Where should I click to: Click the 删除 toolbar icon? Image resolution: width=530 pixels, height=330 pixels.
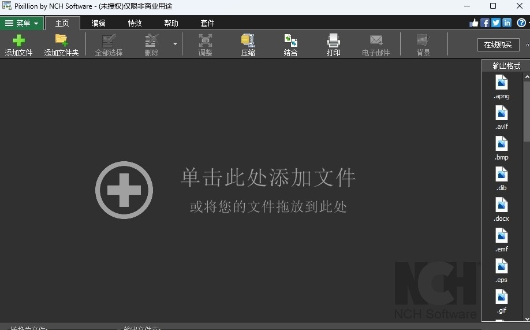point(151,40)
